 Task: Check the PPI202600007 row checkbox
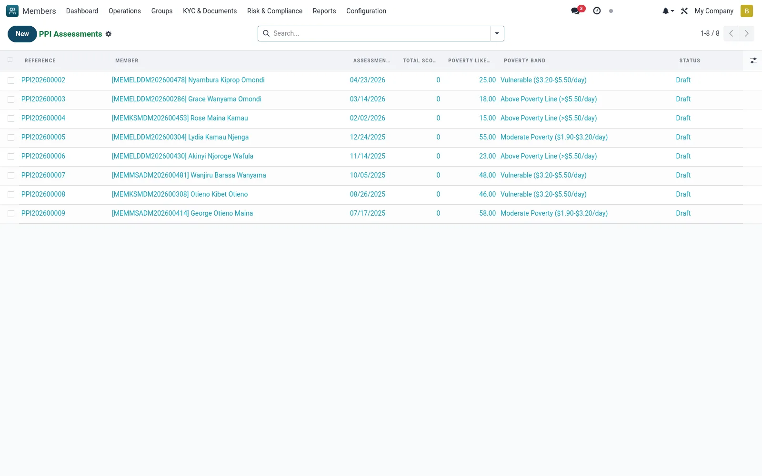(x=11, y=176)
